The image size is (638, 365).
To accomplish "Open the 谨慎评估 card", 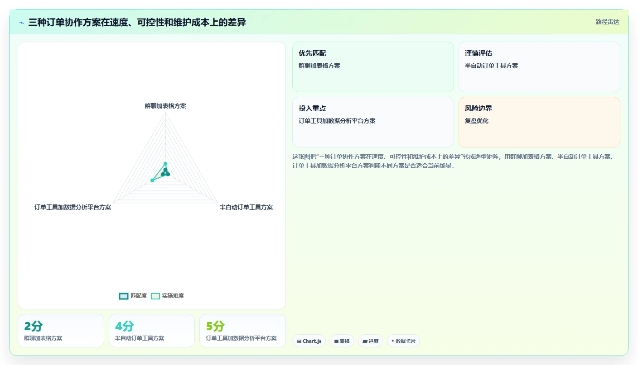I will (539, 67).
